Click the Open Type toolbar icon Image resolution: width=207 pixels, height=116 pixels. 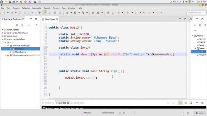coord(108,13)
